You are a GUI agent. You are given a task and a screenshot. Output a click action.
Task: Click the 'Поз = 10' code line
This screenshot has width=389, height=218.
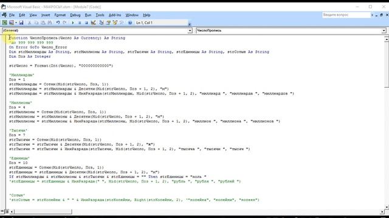[x=18, y=163]
